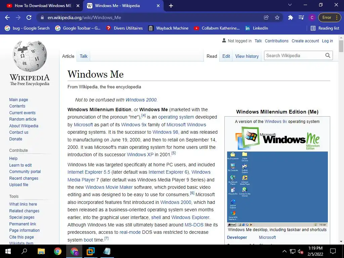This screenshot has height=258, width=344.
Task: Open Microsoft link in Developer row
Action: [x=267, y=238]
